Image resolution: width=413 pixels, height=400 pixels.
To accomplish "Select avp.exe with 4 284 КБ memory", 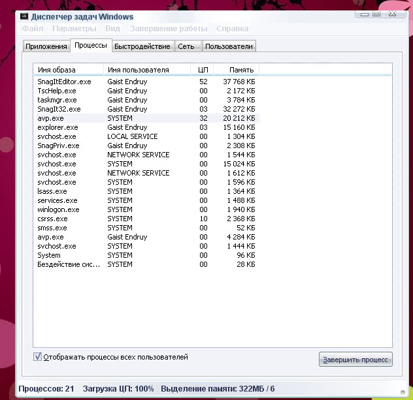I will [x=146, y=237].
